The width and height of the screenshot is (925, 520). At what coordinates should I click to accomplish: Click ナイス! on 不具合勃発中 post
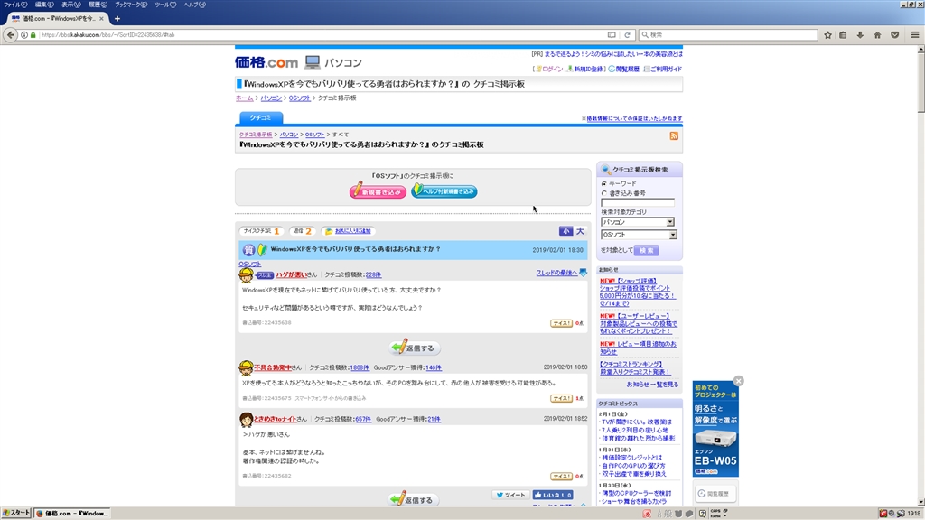(561, 398)
